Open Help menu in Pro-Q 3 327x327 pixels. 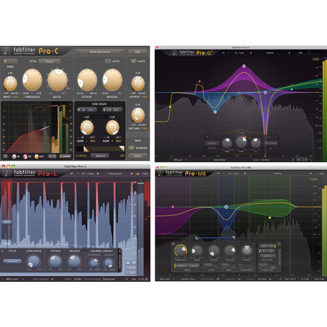click(x=301, y=53)
